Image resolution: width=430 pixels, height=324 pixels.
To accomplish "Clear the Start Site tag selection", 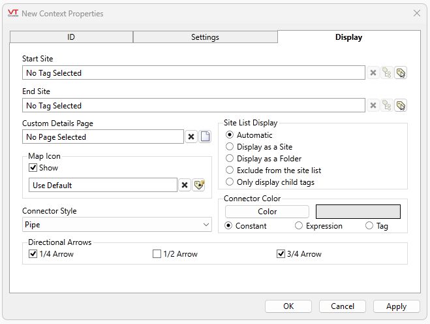I will click(373, 73).
